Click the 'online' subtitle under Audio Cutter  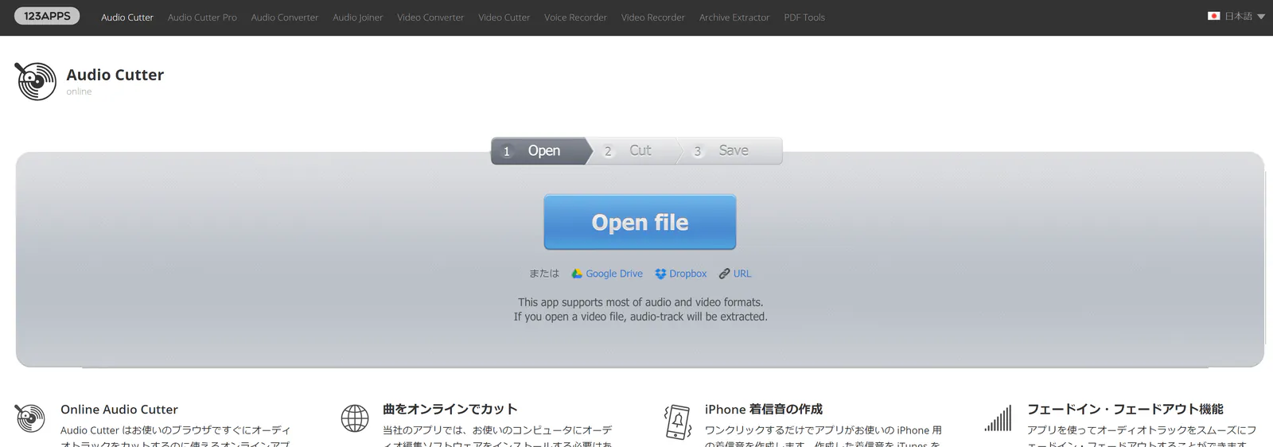coord(79,91)
